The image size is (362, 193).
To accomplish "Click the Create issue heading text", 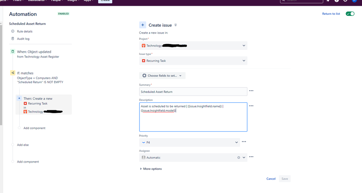I will click(160, 25).
